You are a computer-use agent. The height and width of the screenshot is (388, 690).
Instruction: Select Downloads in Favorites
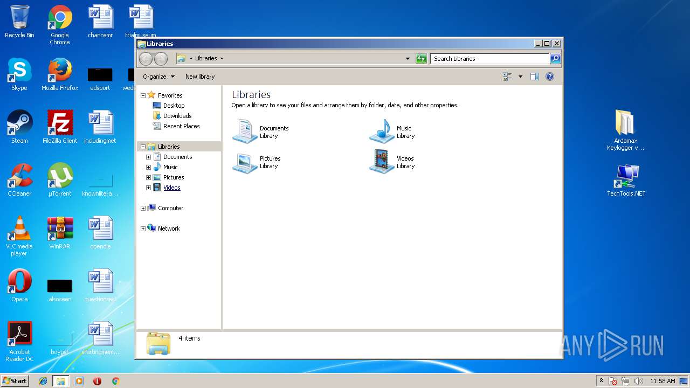coord(177,116)
